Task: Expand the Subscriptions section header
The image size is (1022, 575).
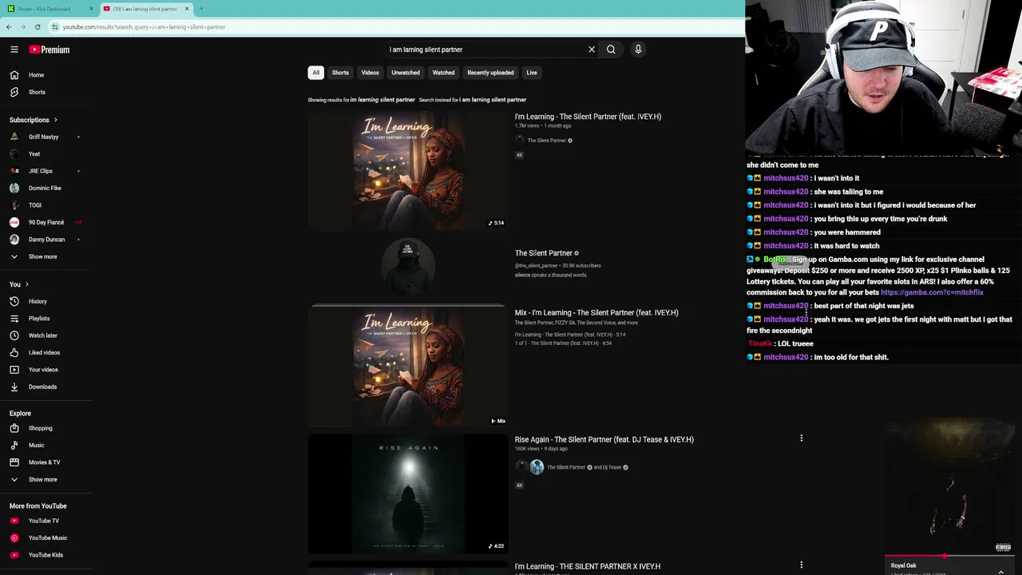Action: click(34, 120)
